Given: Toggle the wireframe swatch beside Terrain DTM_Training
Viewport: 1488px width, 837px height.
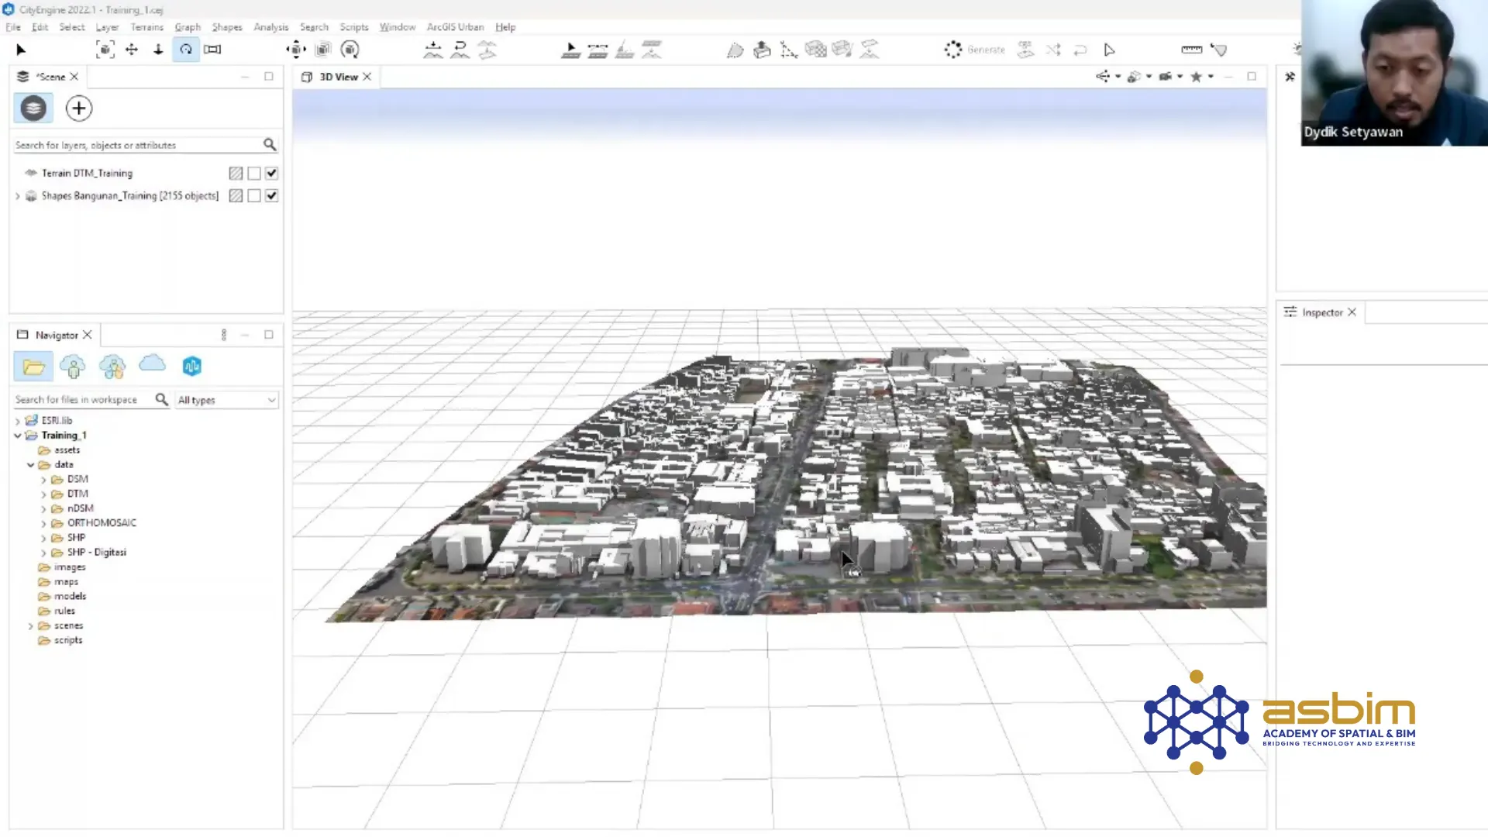Looking at the screenshot, I should tap(236, 173).
